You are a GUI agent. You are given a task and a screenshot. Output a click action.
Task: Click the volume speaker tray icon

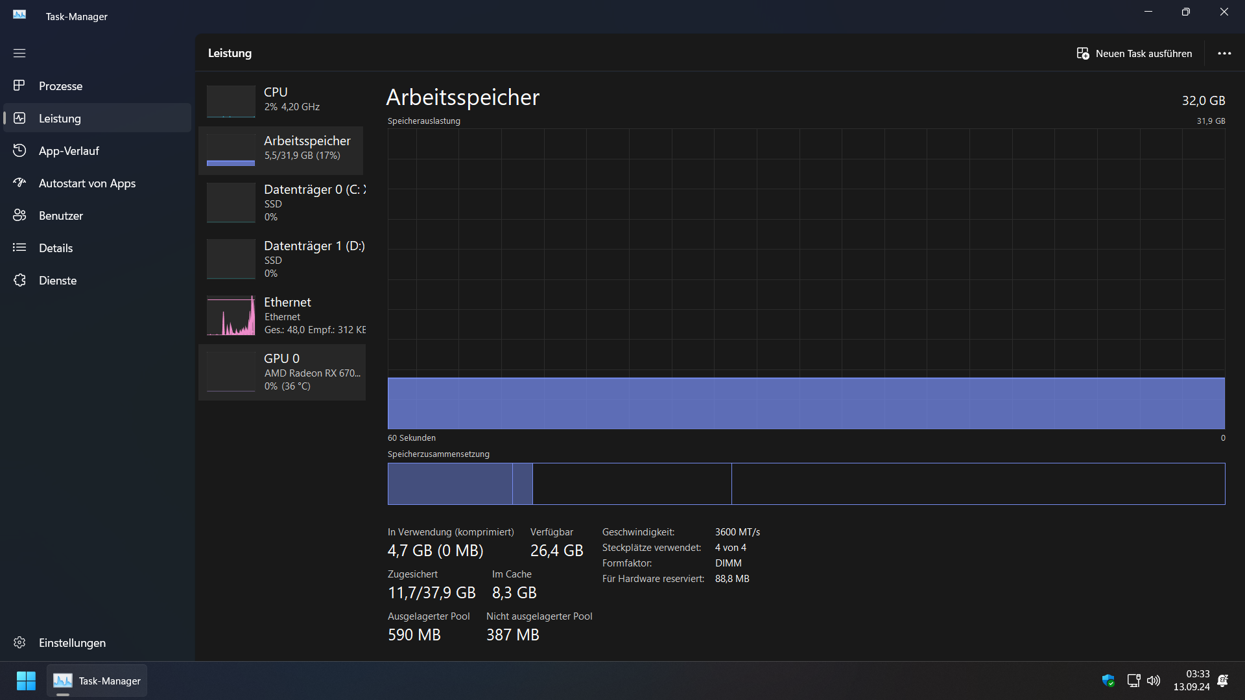pyautogui.click(x=1153, y=681)
